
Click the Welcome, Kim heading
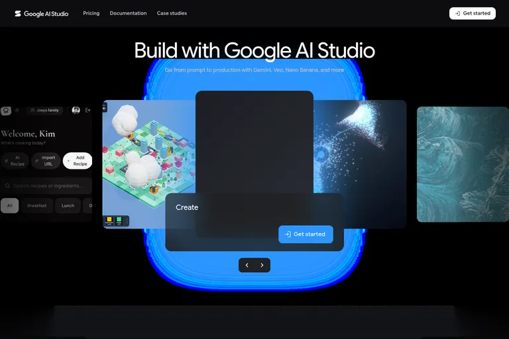(x=28, y=134)
